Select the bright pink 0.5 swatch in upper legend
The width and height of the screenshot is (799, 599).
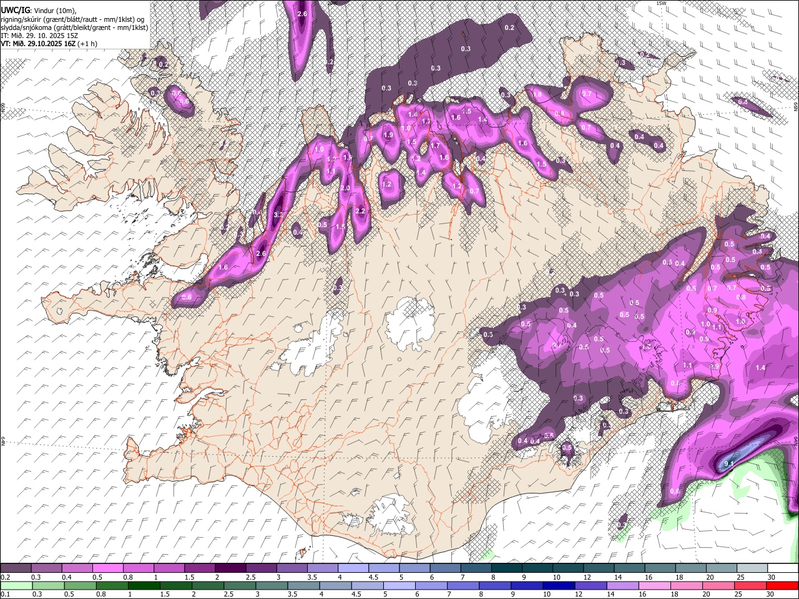pyautogui.click(x=107, y=568)
